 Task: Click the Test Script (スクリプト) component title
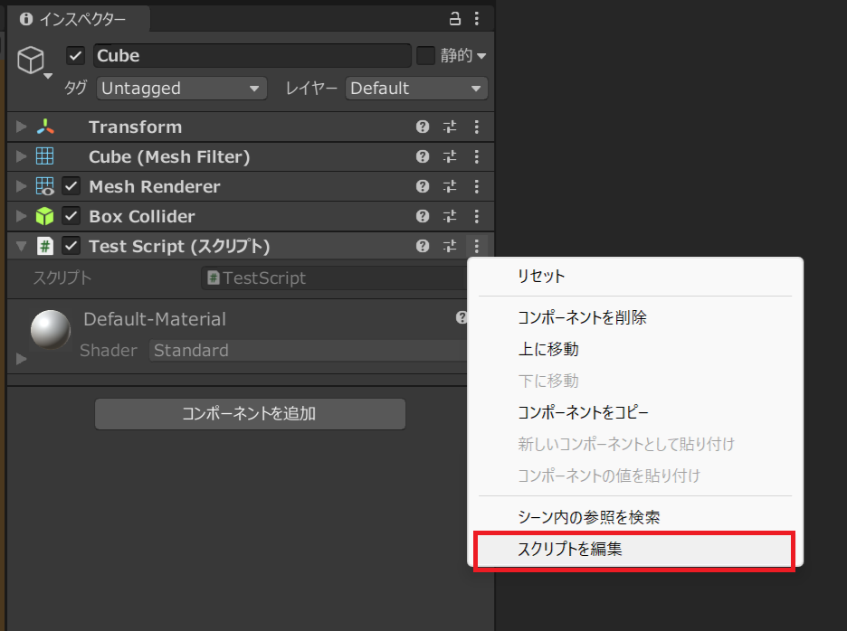click(x=179, y=246)
